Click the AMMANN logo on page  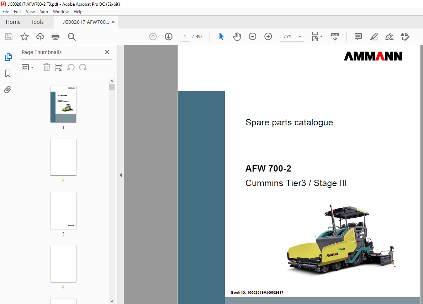(x=373, y=56)
